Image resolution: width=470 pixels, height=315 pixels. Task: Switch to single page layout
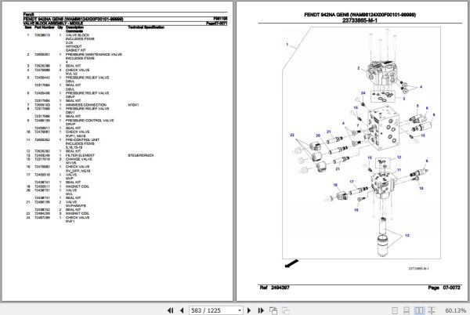click(395, 310)
